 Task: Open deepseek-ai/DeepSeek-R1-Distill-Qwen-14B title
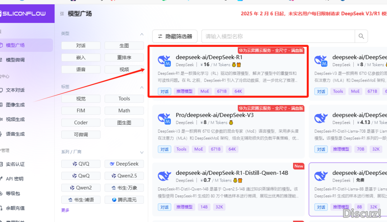click(x=232, y=173)
